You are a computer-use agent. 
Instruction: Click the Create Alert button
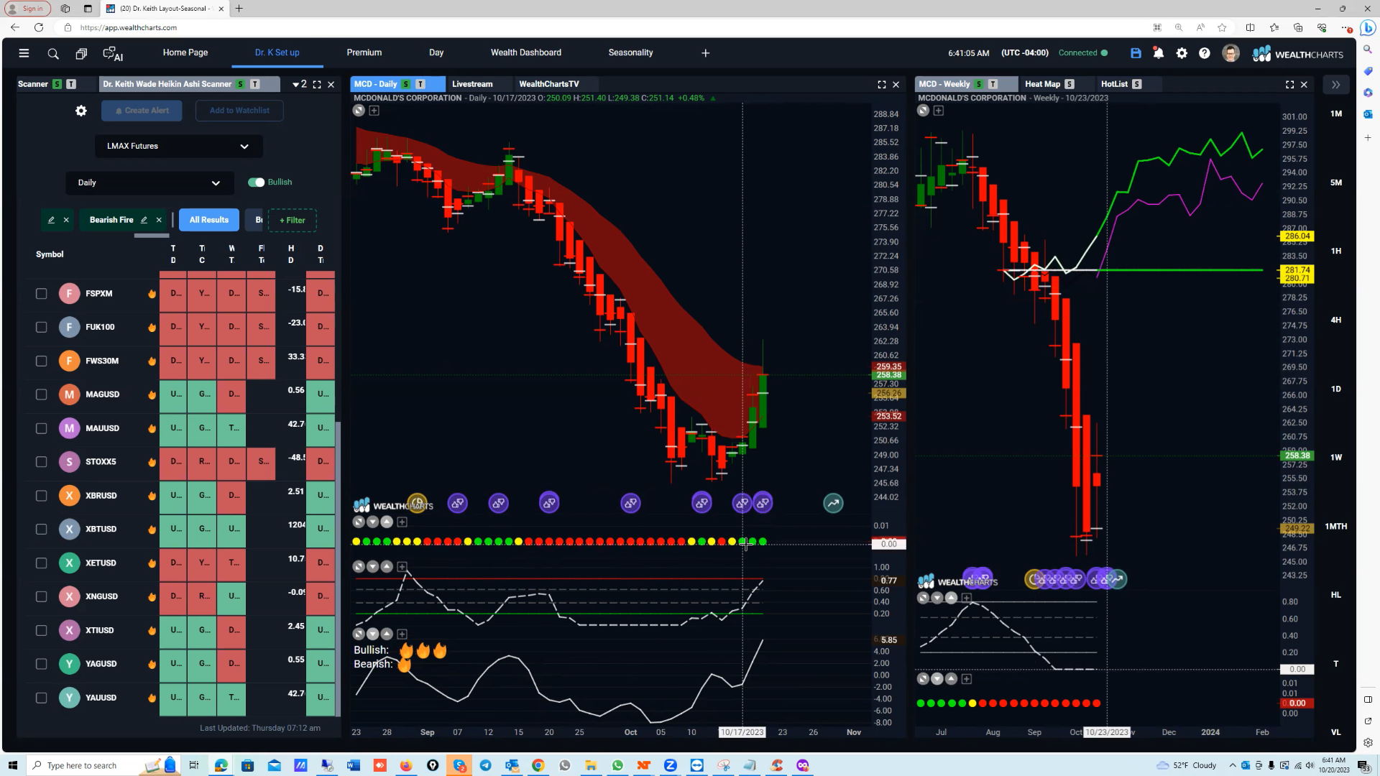click(x=142, y=111)
